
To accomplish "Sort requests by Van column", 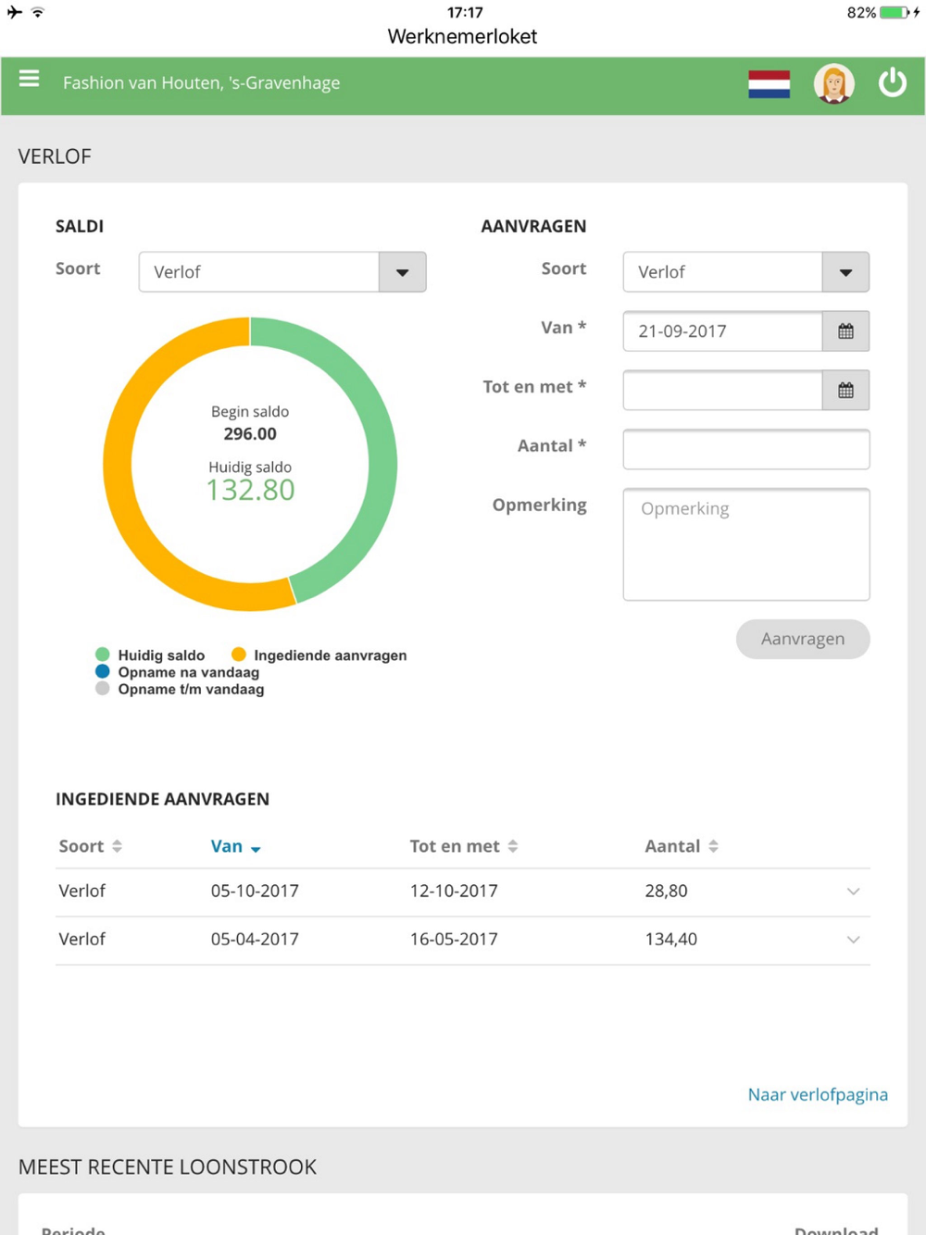I will 235,846.
